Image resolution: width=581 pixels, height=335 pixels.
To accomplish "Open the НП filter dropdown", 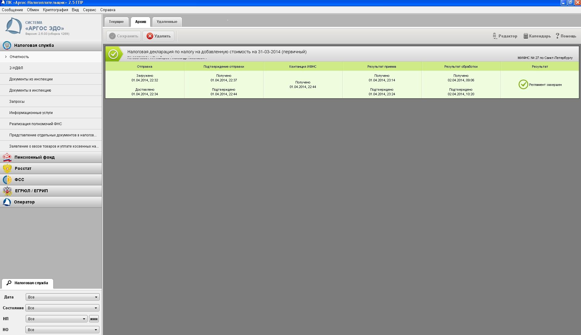I will 57,319.
